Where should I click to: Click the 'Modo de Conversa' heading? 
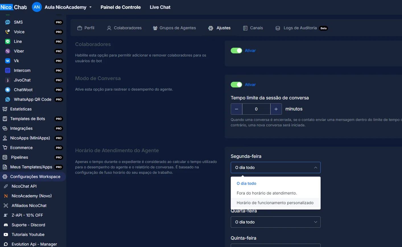tap(98, 78)
